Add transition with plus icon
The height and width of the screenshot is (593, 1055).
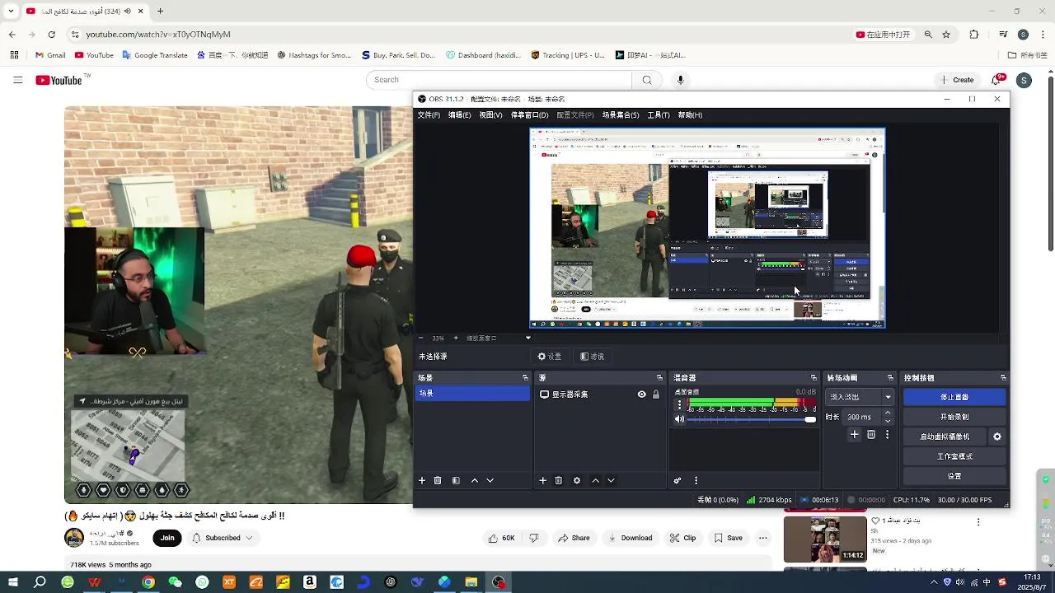(855, 434)
